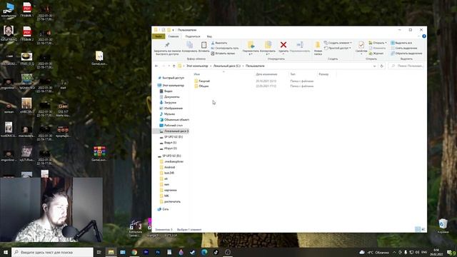457x257 pixels.
Task: Click the Explorer search box
Action: (406, 66)
